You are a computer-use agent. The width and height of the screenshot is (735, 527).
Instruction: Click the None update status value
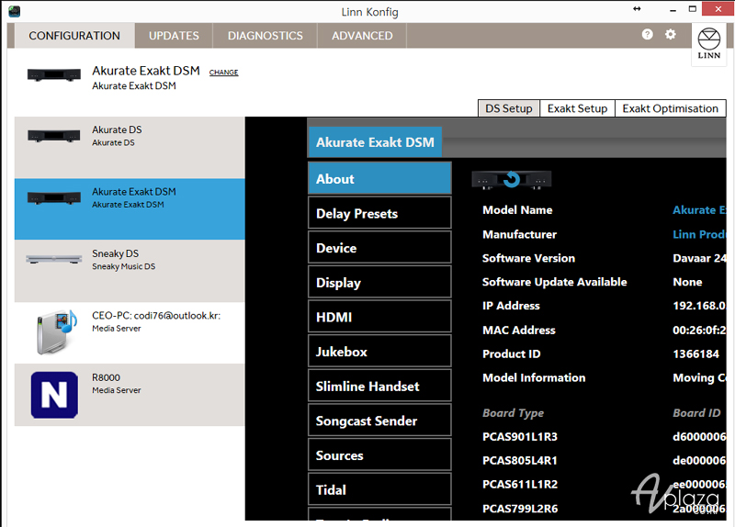(x=687, y=282)
